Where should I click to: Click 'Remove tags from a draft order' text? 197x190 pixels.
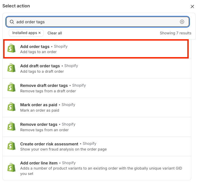click(x=48, y=91)
